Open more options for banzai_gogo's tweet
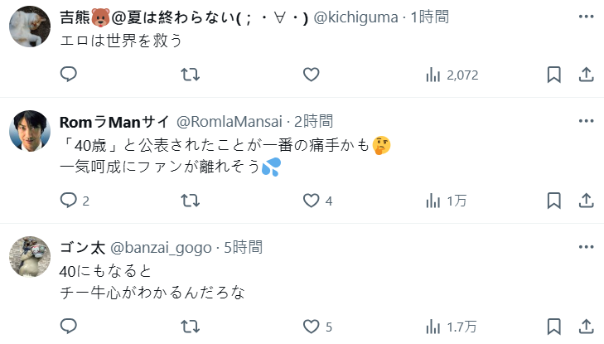The width and height of the screenshot is (604, 344). 585,247
